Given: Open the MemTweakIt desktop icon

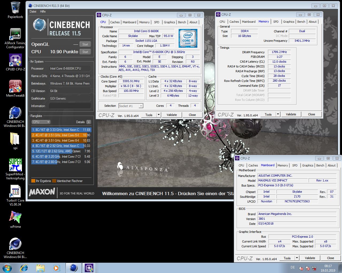Looking at the screenshot, I should pyautogui.click(x=15, y=88).
